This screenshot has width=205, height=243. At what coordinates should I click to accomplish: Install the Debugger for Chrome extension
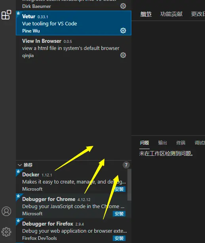coord(119,214)
